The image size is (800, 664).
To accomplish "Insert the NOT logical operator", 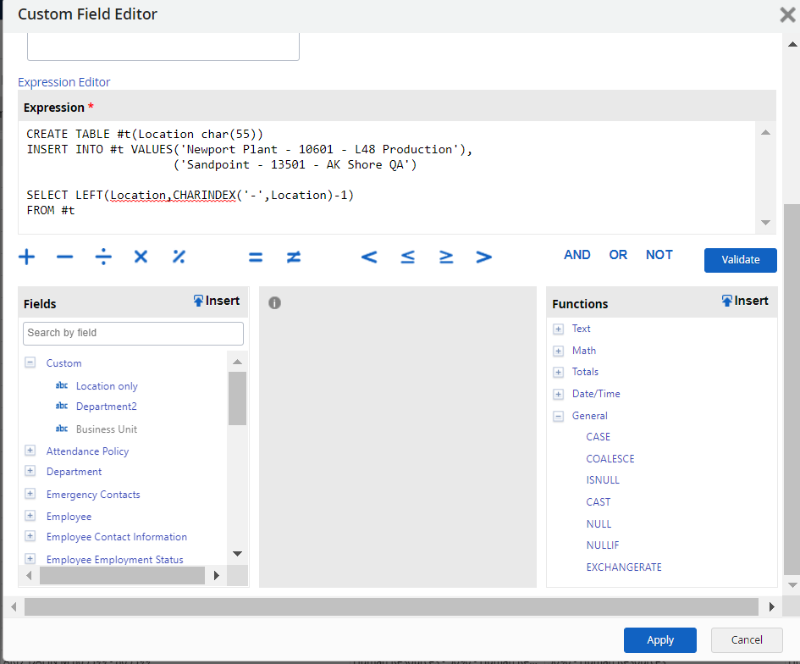I will (659, 255).
